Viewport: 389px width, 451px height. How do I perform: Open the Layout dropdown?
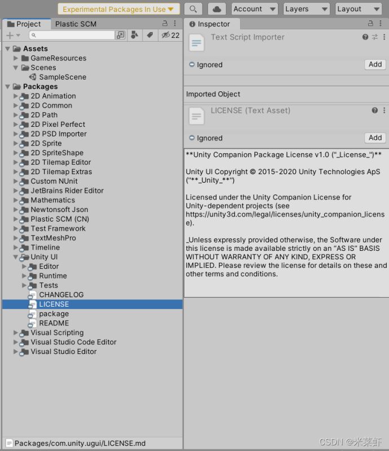click(x=359, y=9)
